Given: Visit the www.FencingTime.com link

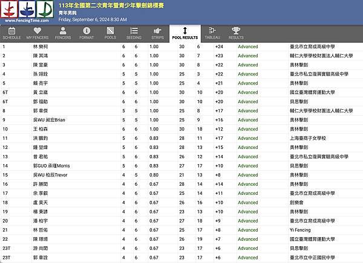Looking at the screenshot, I should (x=27, y=21).
